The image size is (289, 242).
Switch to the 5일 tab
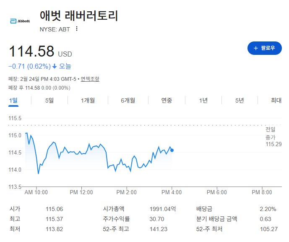[49, 100]
